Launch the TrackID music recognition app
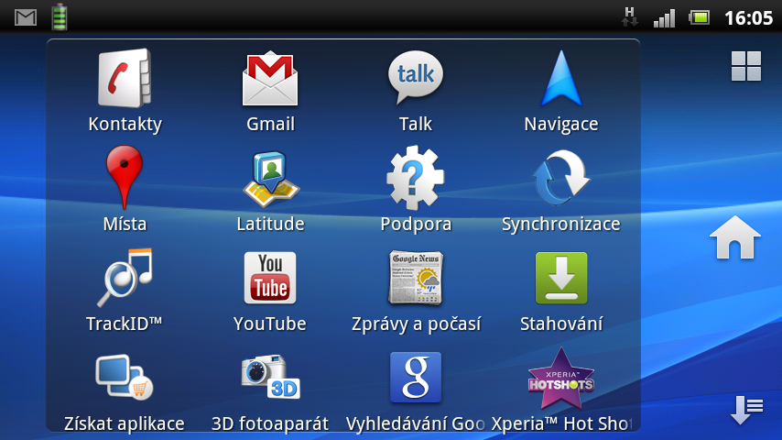Screen dimensions: 782x440 (125, 291)
